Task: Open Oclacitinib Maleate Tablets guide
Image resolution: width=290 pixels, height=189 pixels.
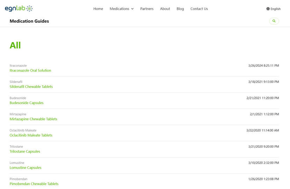Action: point(31,136)
